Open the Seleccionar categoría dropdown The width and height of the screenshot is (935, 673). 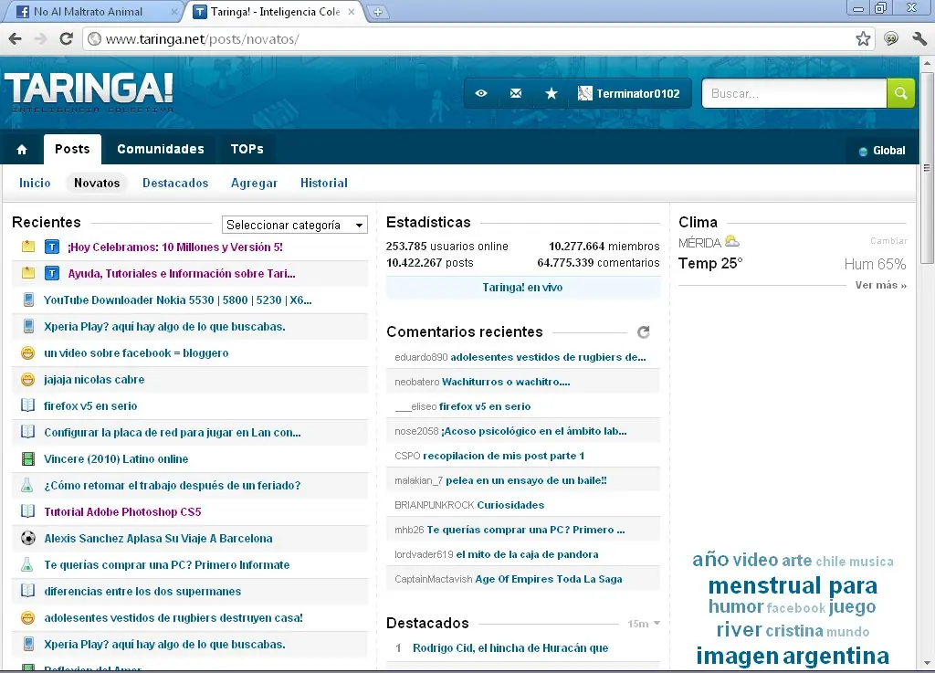(295, 225)
